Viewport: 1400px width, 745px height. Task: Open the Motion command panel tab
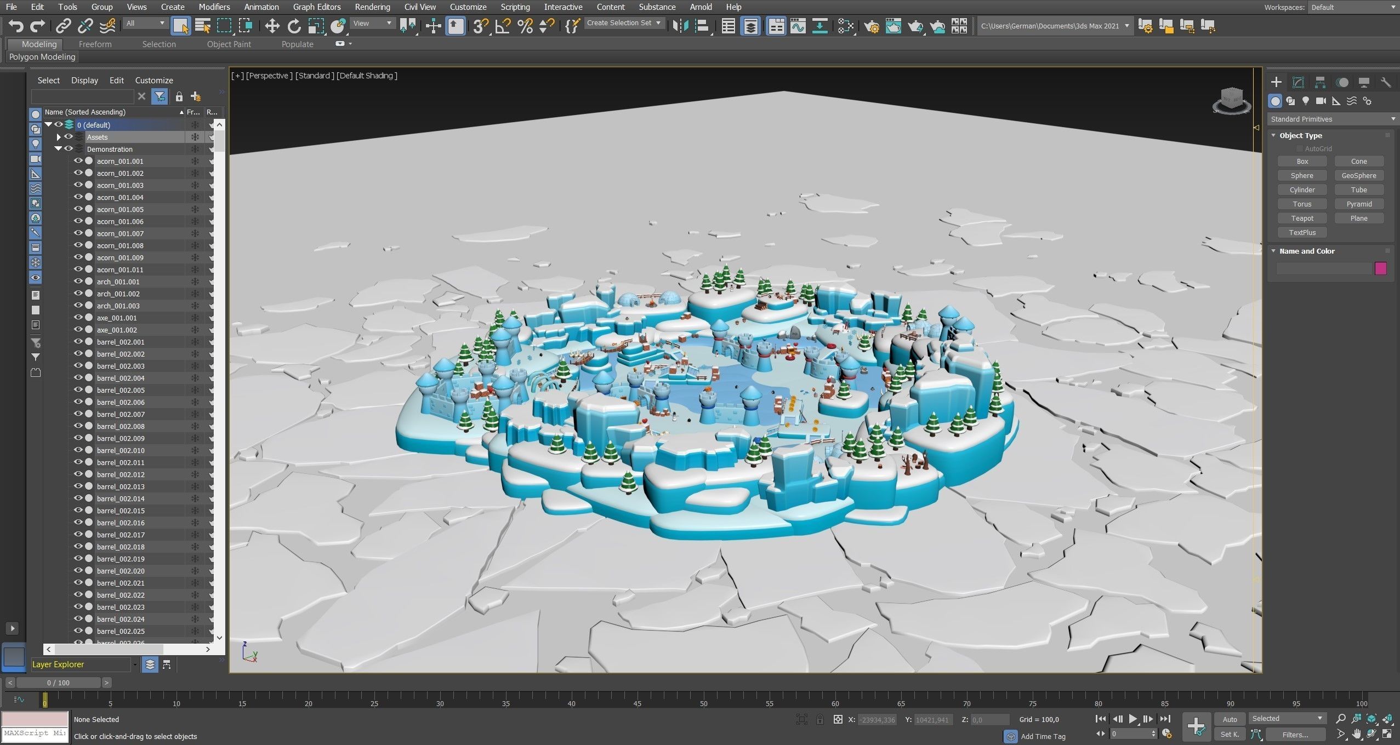1342,83
